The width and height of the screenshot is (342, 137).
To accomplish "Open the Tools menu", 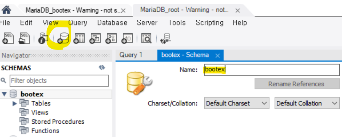I will click(177, 23).
